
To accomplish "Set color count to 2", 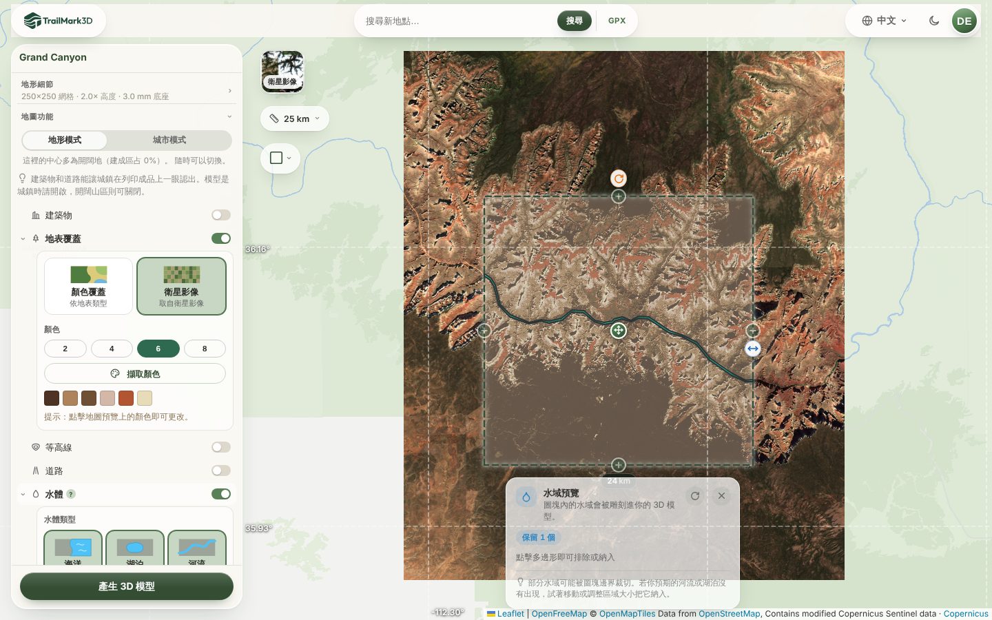I will 65,349.
